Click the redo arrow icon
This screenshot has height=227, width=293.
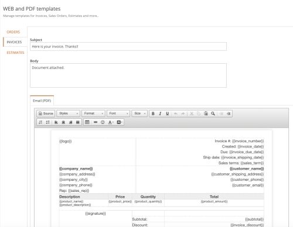tap(183, 113)
